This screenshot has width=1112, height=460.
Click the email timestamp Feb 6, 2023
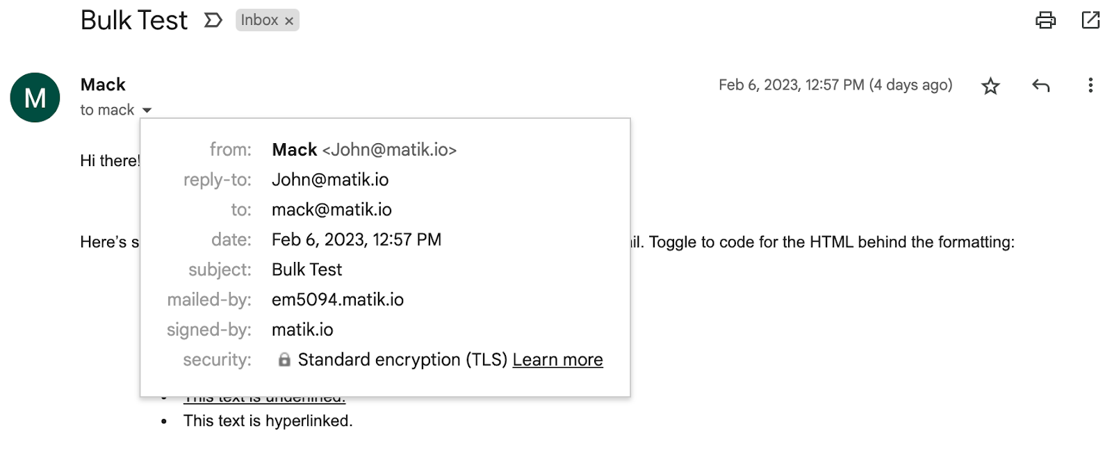(835, 85)
